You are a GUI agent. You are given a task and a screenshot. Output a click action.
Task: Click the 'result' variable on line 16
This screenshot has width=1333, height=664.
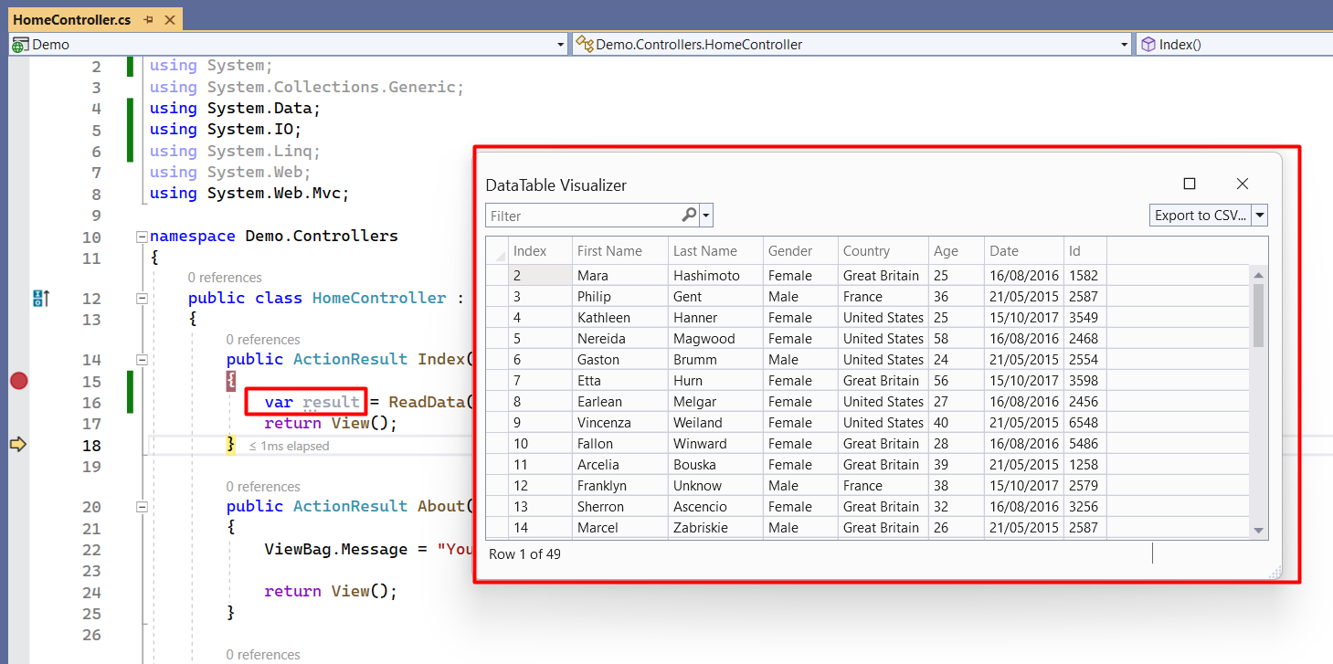pyautogui.click(x=331, y=402)
